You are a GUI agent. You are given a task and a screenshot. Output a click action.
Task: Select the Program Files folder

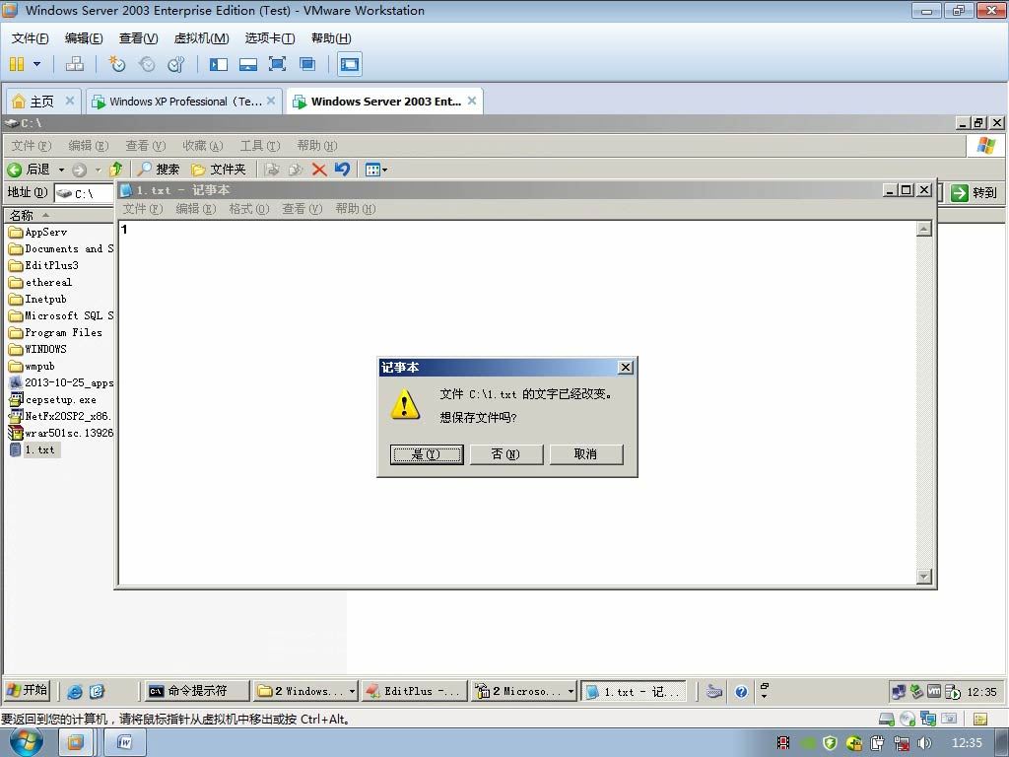click(x=56, y=332)
